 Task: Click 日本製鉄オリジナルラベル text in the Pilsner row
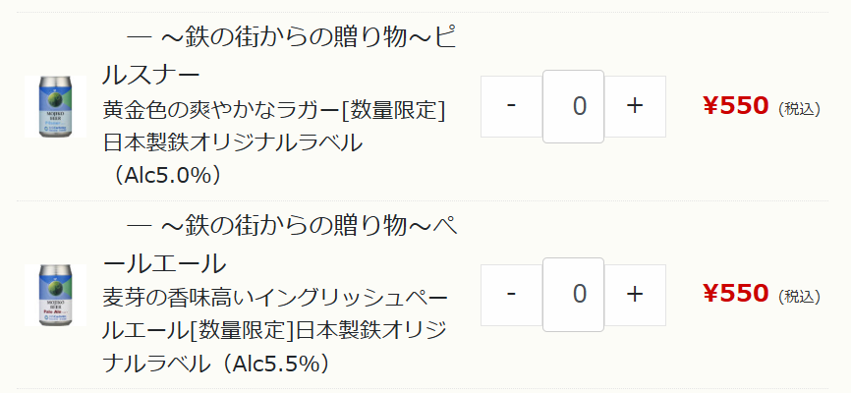(233, 142)
